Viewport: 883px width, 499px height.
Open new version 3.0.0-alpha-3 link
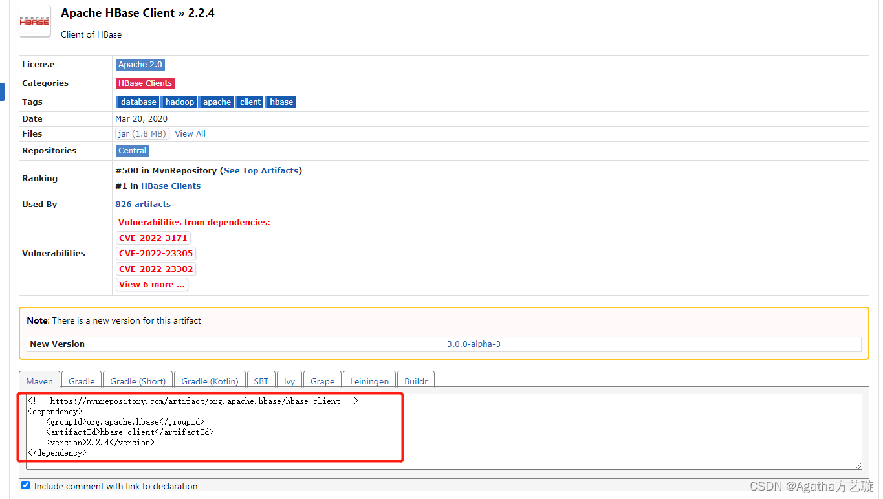(474, 344)
